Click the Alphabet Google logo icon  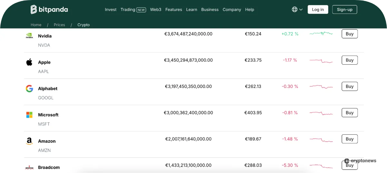pos(29,89)
